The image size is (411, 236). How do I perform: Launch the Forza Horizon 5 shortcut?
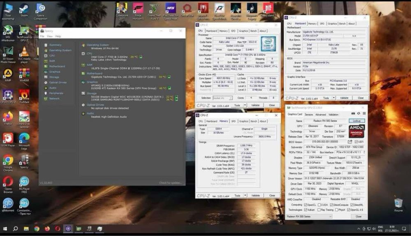[138, 11]
